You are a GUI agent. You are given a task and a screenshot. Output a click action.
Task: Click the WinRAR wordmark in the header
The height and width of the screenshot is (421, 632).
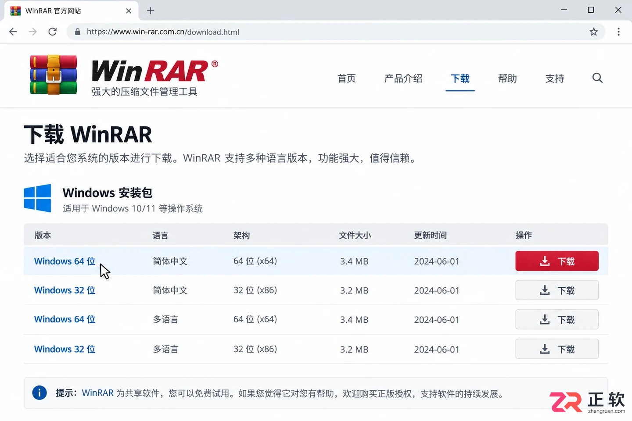(x=154, y=71)
